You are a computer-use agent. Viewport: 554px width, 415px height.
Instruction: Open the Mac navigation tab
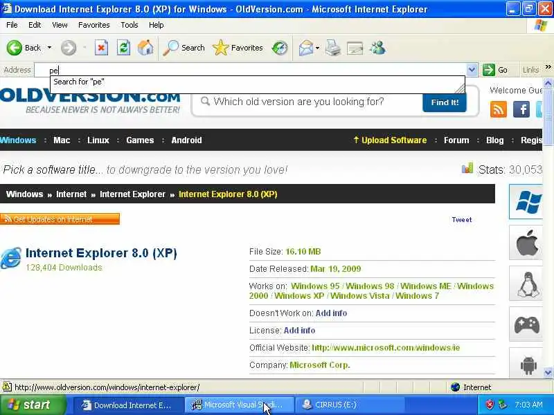62,140
